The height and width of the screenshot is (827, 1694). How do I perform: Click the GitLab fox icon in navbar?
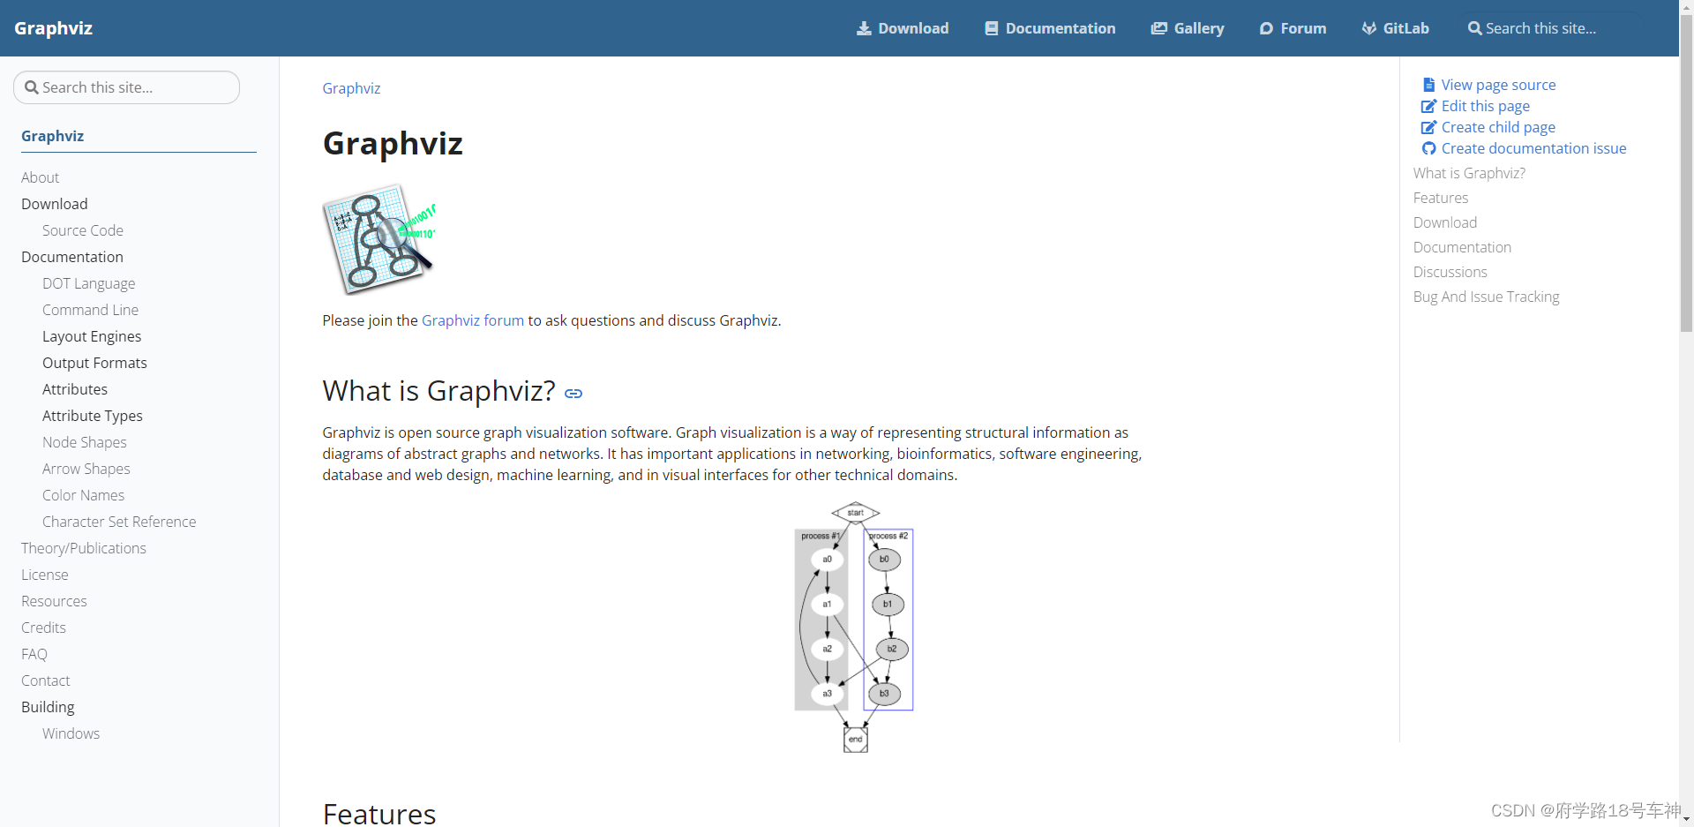[x=1369, y=28]
